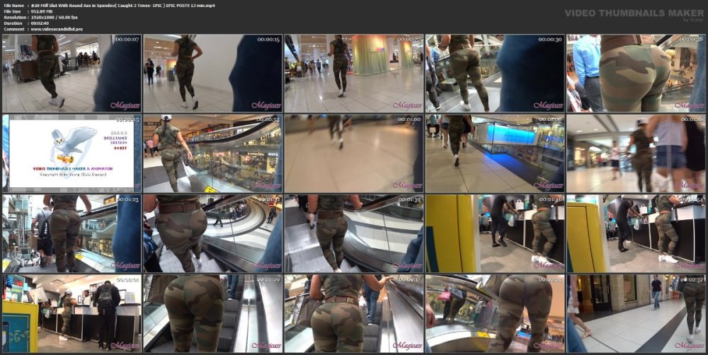
Task: Open the counter frame stamped 00:01:46
Action: pyautogui.click(x=495, y=233)
